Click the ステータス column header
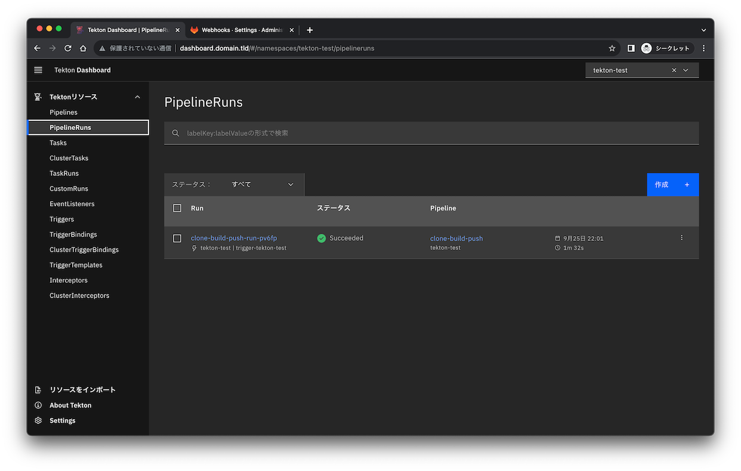Screen dimensions: 741x471 coord(334,208)
